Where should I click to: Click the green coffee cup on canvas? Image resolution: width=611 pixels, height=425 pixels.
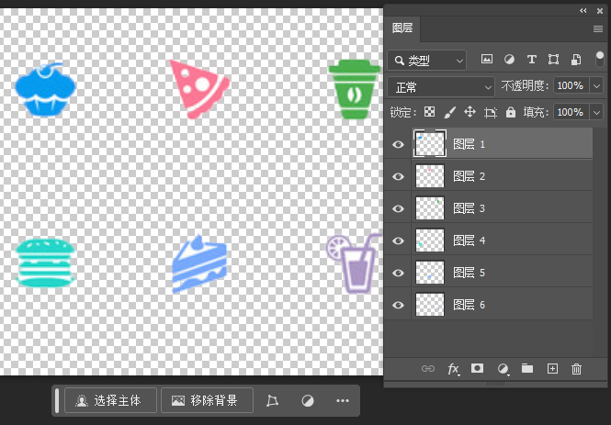354,89
